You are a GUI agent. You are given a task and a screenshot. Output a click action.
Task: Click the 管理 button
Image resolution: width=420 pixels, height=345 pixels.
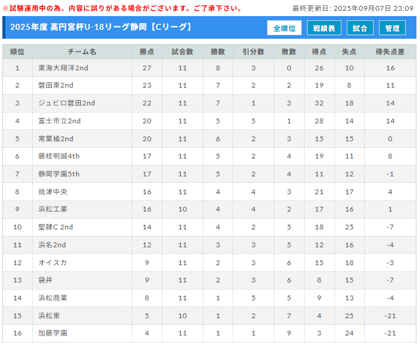[x=392, y=28]
